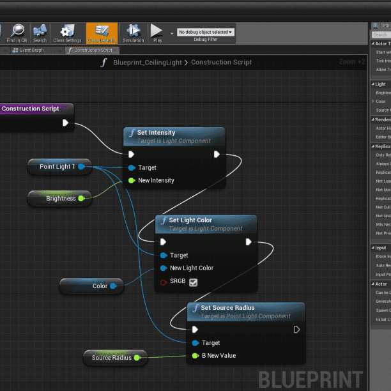Select the Construction Script node title
This screenshot has height=391, width=391.
(31, 109)
